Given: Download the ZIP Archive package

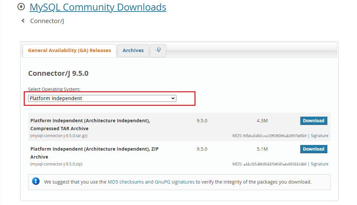Looking at the screenshot, I should pyautogui.click(x=313, y=149).
